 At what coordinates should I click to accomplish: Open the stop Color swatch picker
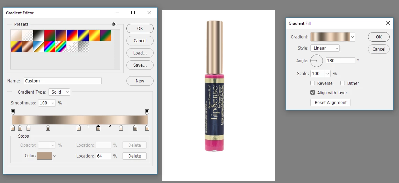tap(44, 156)
